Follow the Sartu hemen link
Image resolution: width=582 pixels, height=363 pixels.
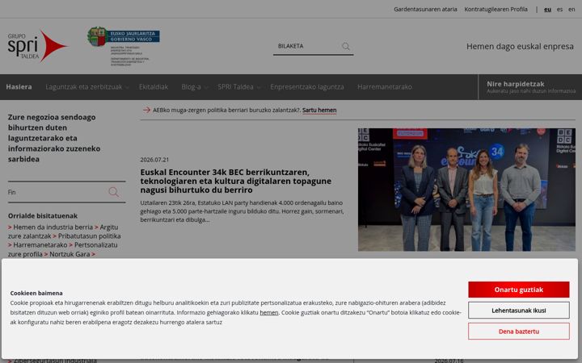coord(319,110)
